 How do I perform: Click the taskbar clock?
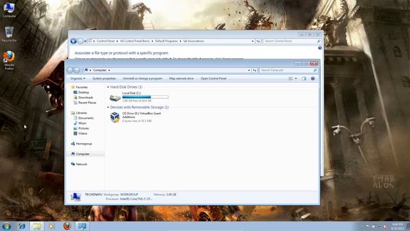click(x=397, y=227)
